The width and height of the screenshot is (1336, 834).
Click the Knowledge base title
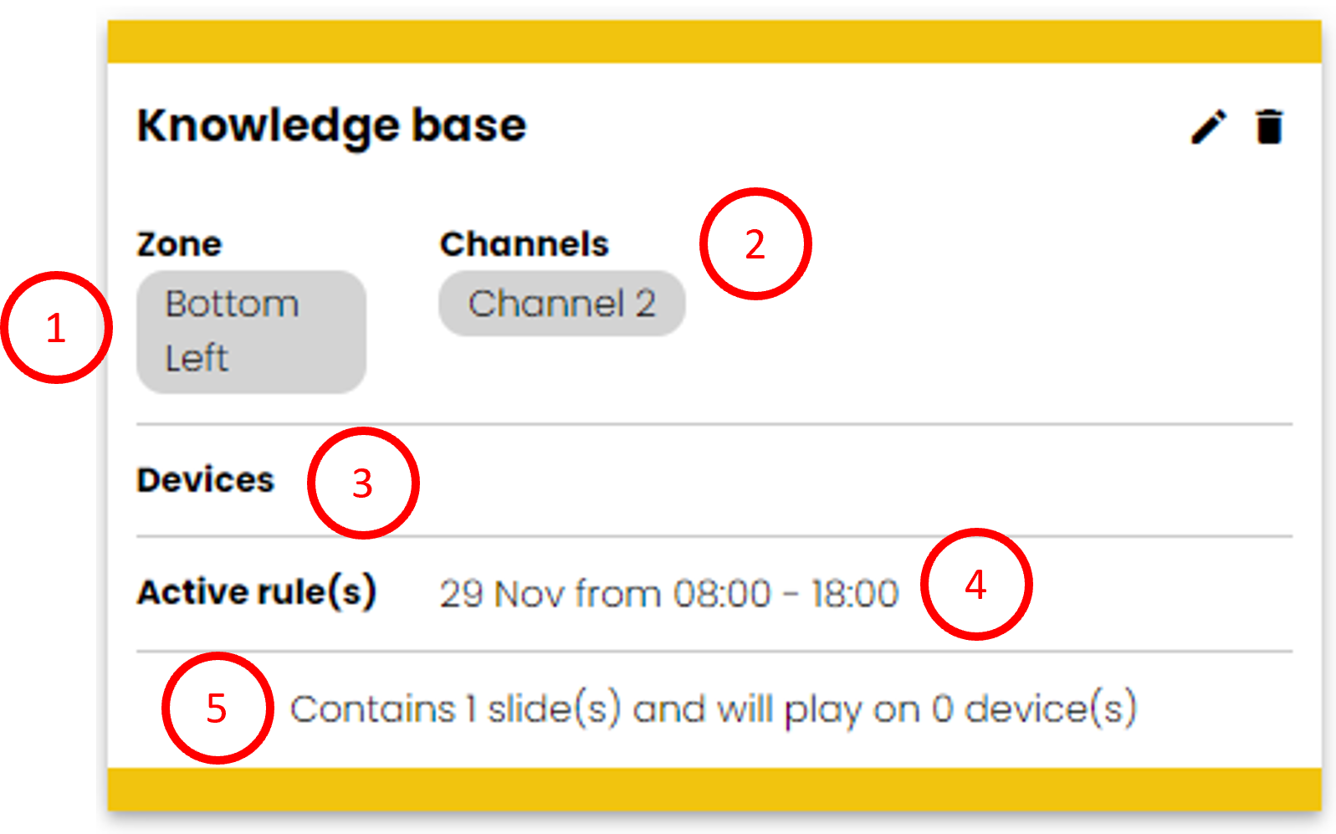[x=331, y=126]
